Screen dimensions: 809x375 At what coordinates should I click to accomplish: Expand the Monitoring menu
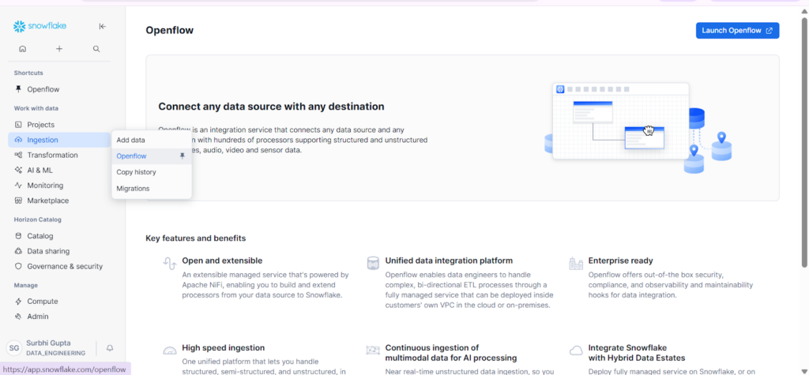(x=45, y=186)
